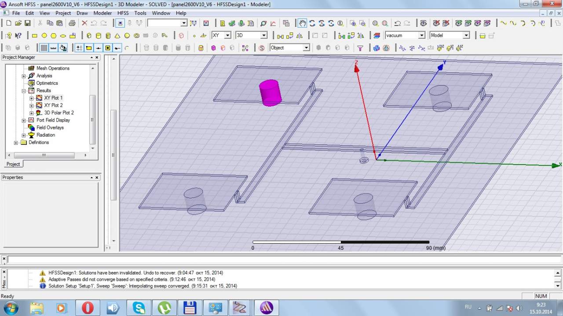Open the XY drawing plane dropdown
This screenshot has width=563, height=316.
(227, 36)
